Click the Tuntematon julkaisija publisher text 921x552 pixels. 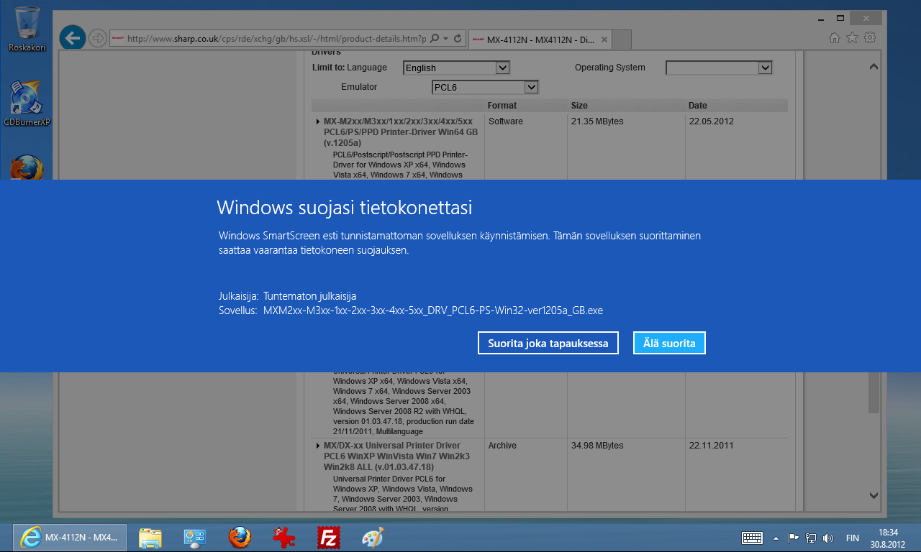pos(309,296)
